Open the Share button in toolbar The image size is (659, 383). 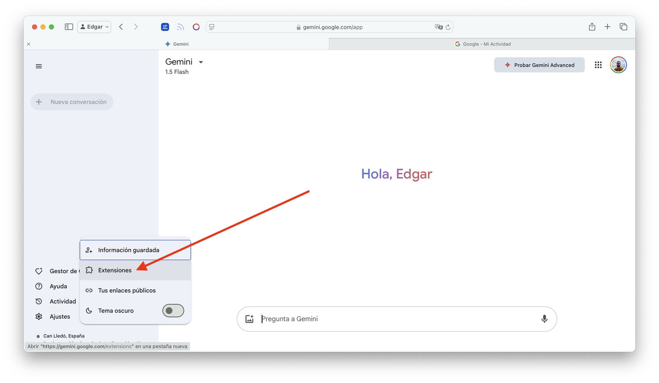point(592,27)
